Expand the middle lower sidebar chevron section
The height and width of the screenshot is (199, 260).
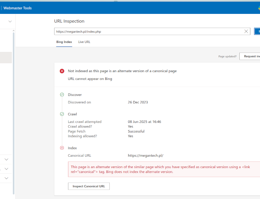tap(6, 169)
